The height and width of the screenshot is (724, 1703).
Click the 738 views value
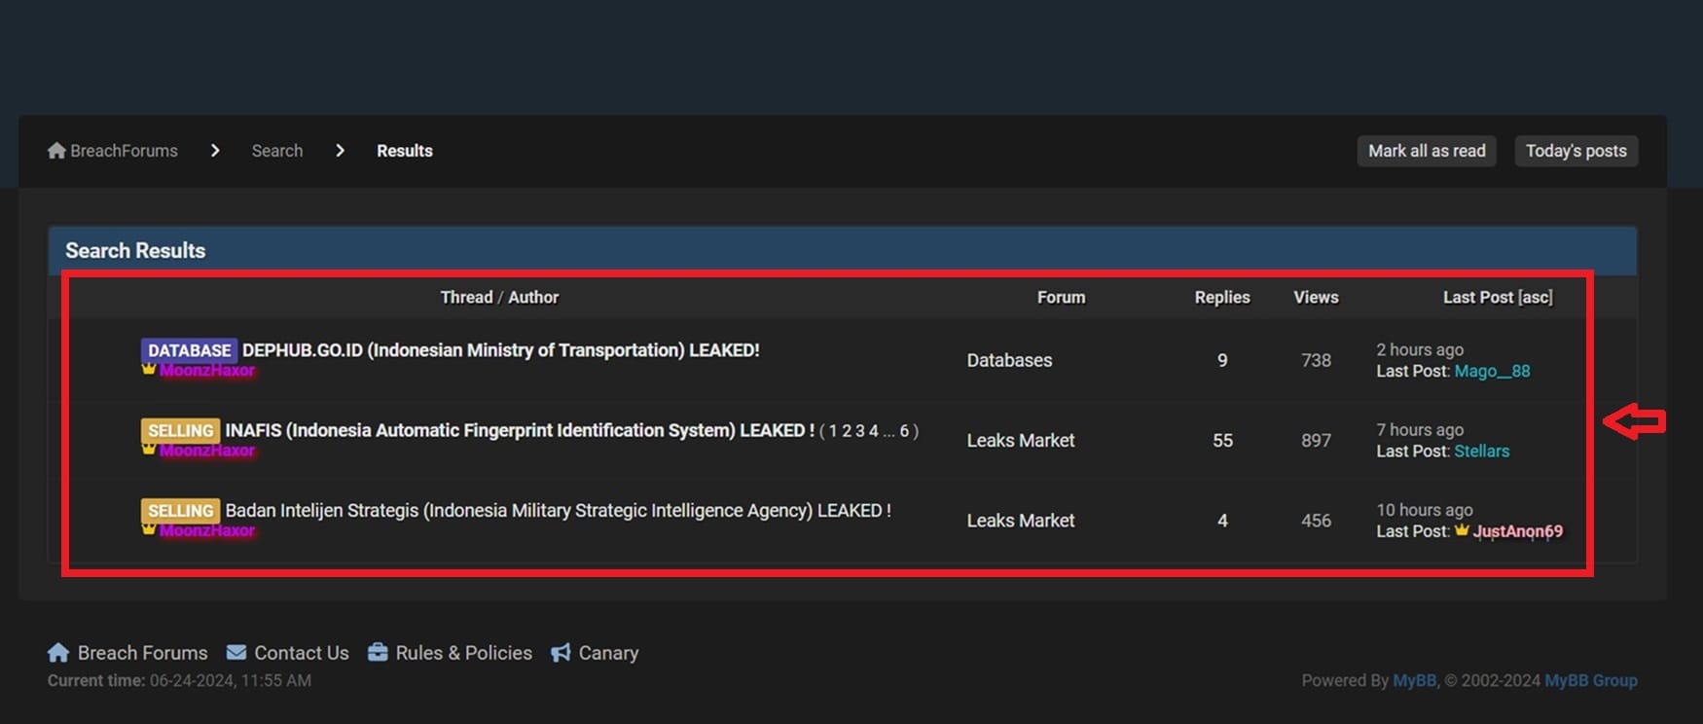(1316, 360)
